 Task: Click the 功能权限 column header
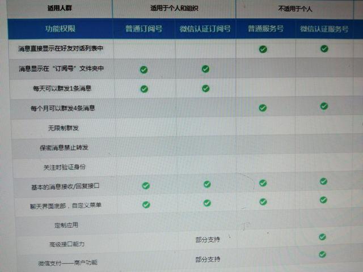(x=61, y=29)
